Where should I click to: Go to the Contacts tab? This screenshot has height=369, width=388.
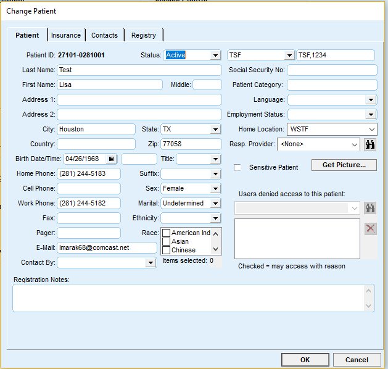104,36
